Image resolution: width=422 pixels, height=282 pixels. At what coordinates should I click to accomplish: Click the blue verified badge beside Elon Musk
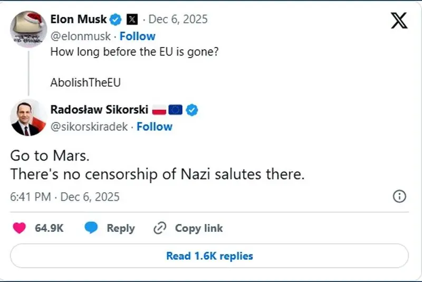116,20
